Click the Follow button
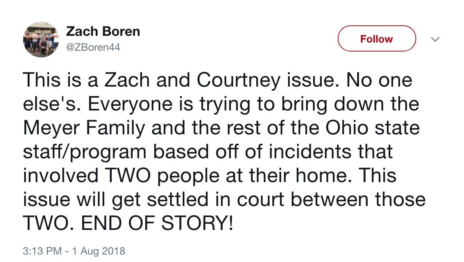The image size is (464, 262). pos(377,38)
